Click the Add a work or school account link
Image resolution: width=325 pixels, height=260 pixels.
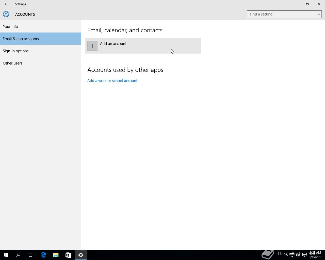pyautogui.click(x=112, y=81)
